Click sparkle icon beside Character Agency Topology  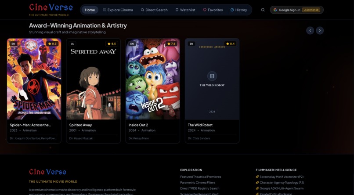click(257, 183)
